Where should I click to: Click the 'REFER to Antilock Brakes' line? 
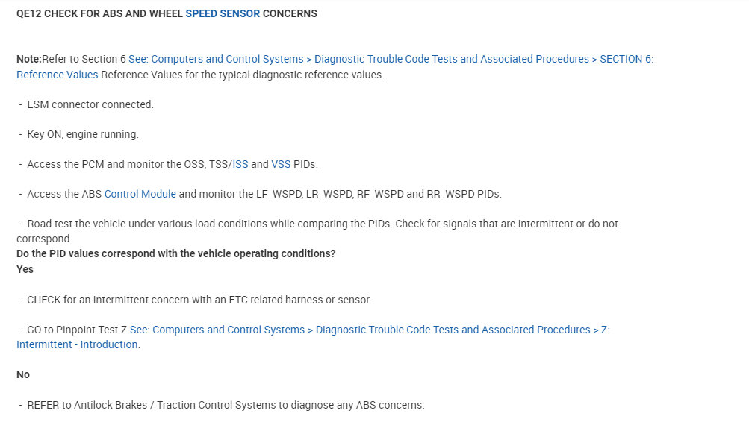click(x=226, y=405)
